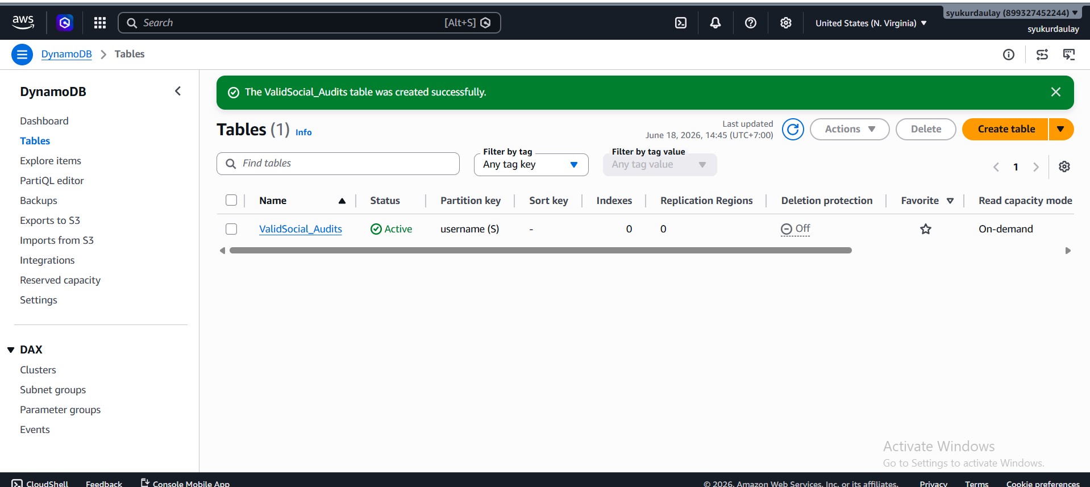Viewport: 1090px width, 487px height.
Task: Click the DynamoDB breadcrumb link
Action: point(66,54)
